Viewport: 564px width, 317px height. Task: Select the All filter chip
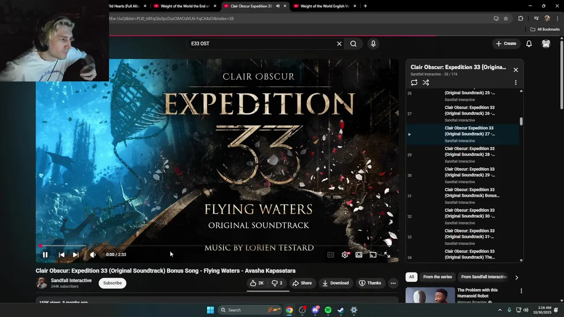pos(411,277)
